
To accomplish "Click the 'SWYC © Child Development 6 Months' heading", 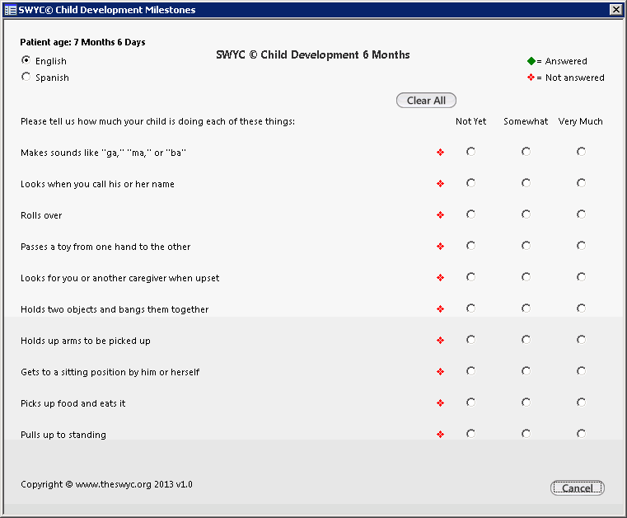I will (x=313, y=54).
